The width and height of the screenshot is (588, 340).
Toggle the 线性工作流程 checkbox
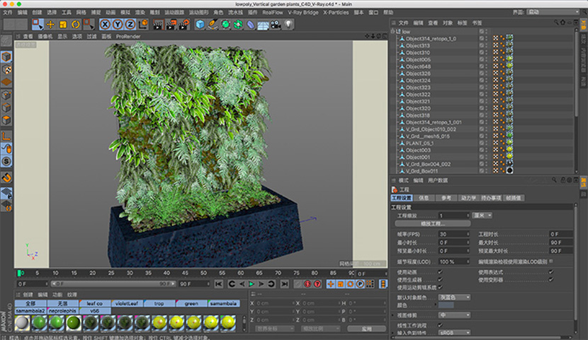pyautogui.click(x=440, y=325)
